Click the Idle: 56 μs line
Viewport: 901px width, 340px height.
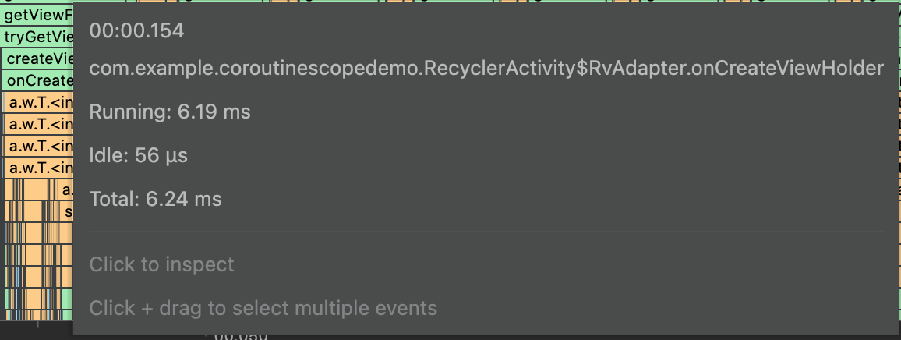pos(139,156)
